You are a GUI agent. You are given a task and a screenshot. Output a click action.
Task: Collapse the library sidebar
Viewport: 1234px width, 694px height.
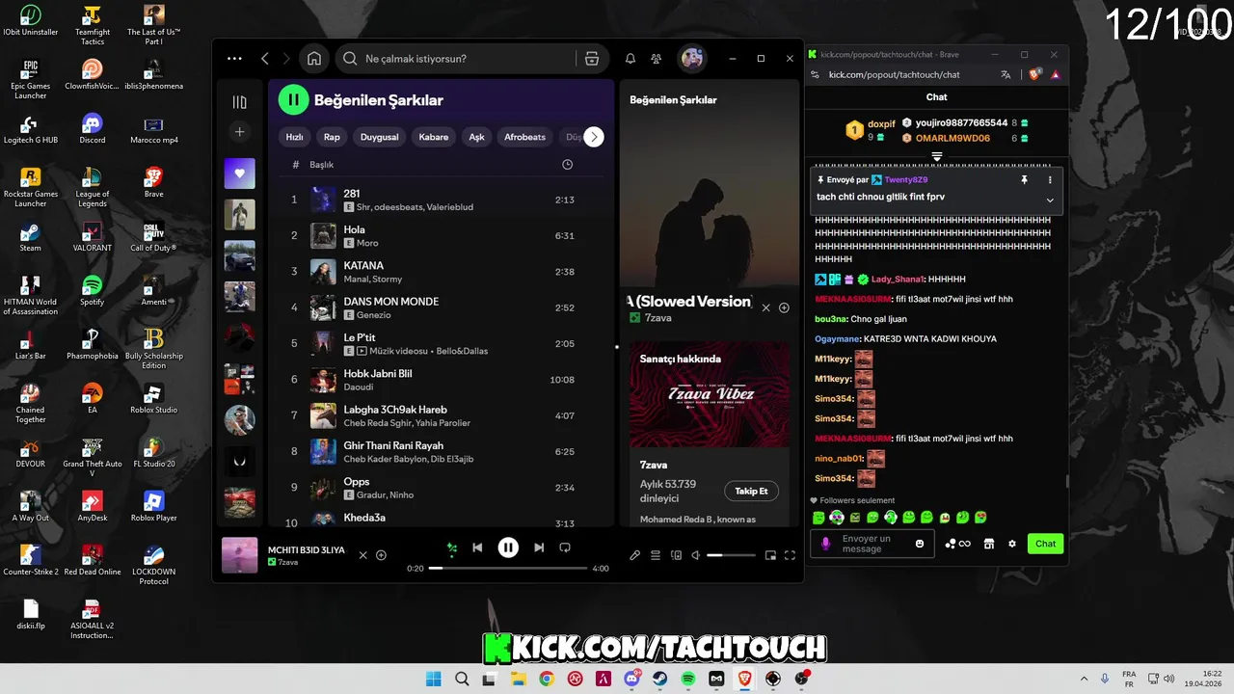click(x=240, y=102)
